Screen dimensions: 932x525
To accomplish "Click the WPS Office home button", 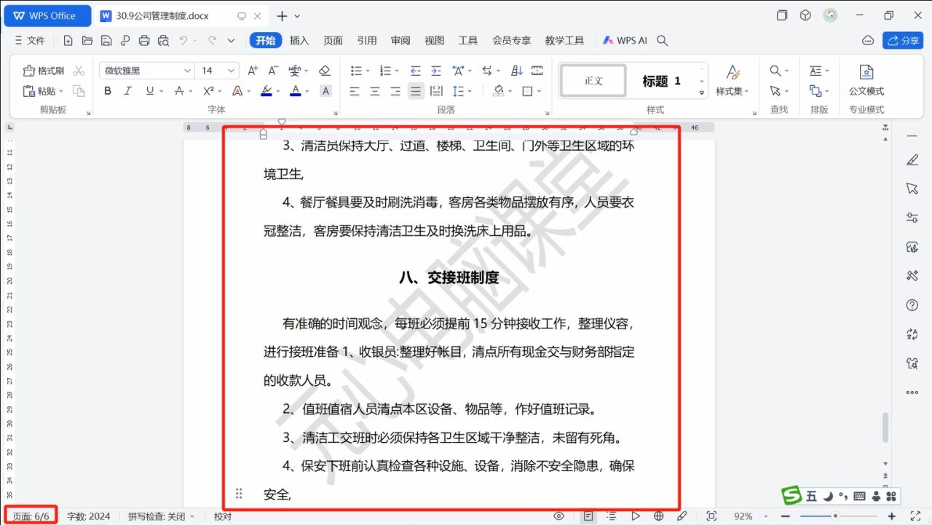I will point(47,16).
